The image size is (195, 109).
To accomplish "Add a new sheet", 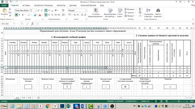I will click(39, 98).
